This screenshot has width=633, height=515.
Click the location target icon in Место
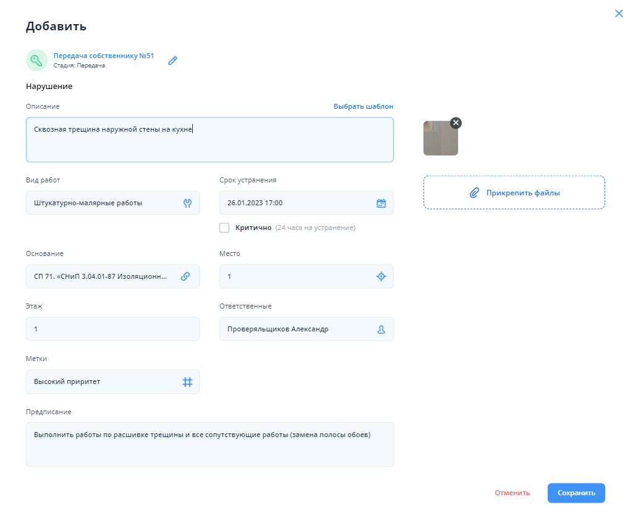[381, 276]
